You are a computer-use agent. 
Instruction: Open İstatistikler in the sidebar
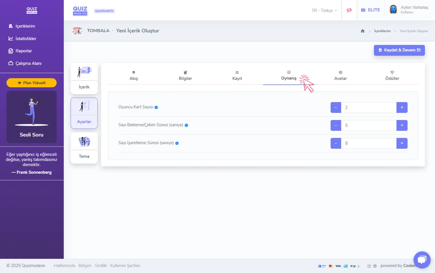tap(26, 39)
